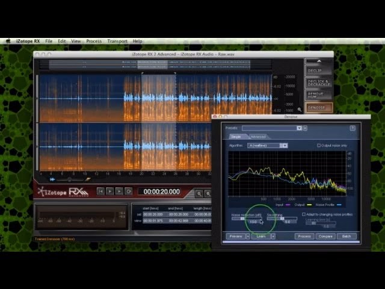Image resolution: width=385 pixels, height=289 pixels.
Task: Click the output level meter panel
Action: pos(81,217)
